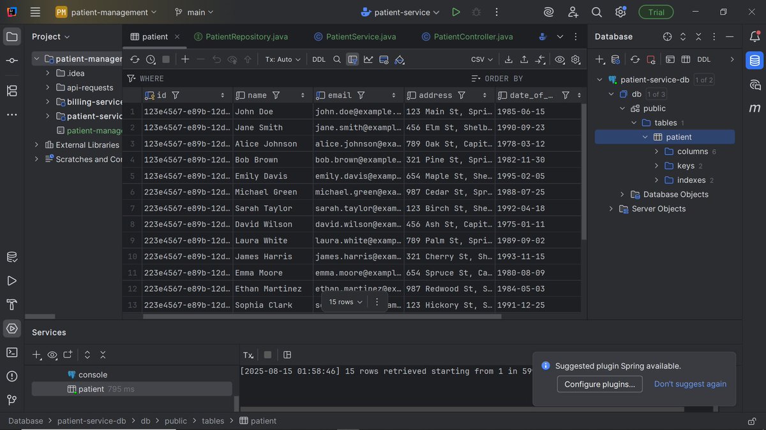Click the export data download icon
The image size is (766, 430).
[509, 59]
